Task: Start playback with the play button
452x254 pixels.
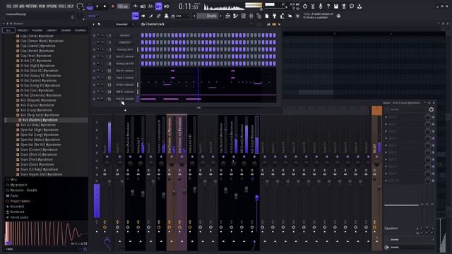Action: pos(97,6)
